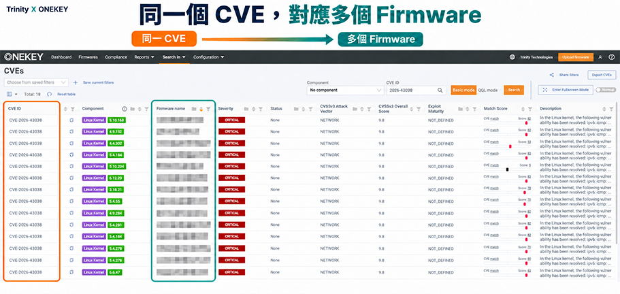
Task: Click the match score bar in 5.10.234 row
Action: (x=507, y=169)
